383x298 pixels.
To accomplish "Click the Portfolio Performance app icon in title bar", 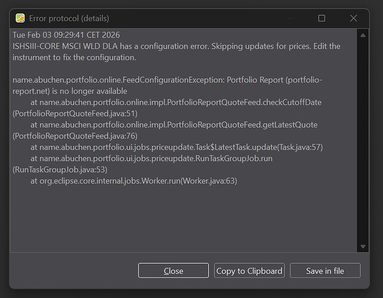I will click(x=20, y=18).
